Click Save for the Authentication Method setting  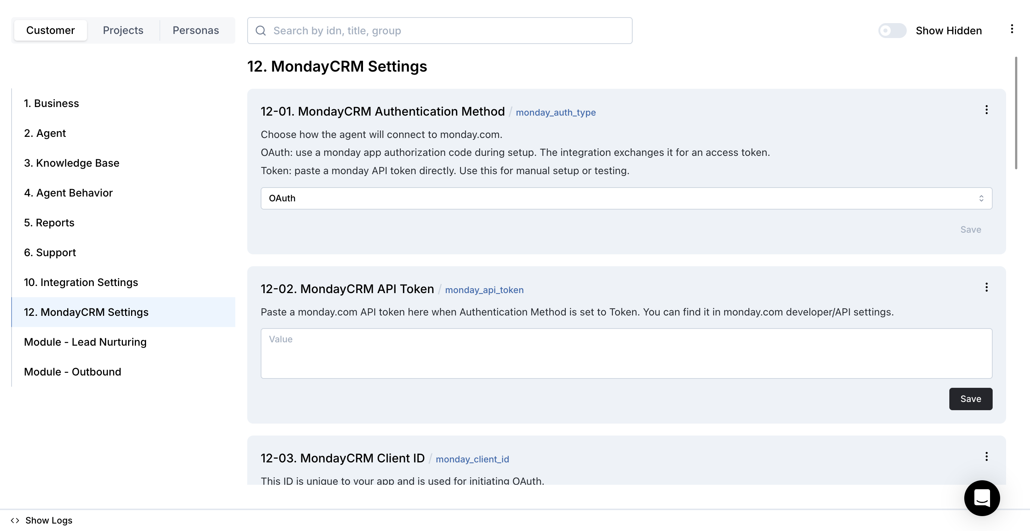click(x=970, y=230)
